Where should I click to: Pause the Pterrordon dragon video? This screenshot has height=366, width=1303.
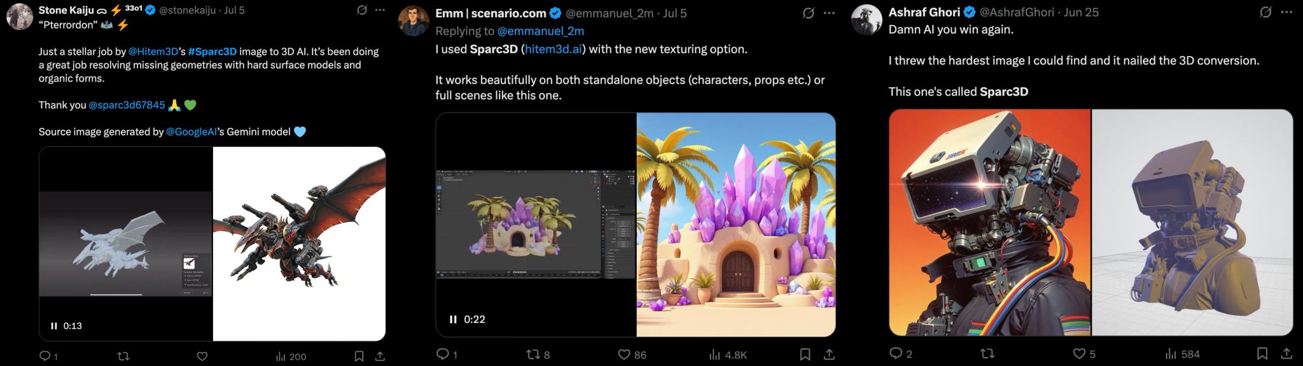click(x=54, y=326)
